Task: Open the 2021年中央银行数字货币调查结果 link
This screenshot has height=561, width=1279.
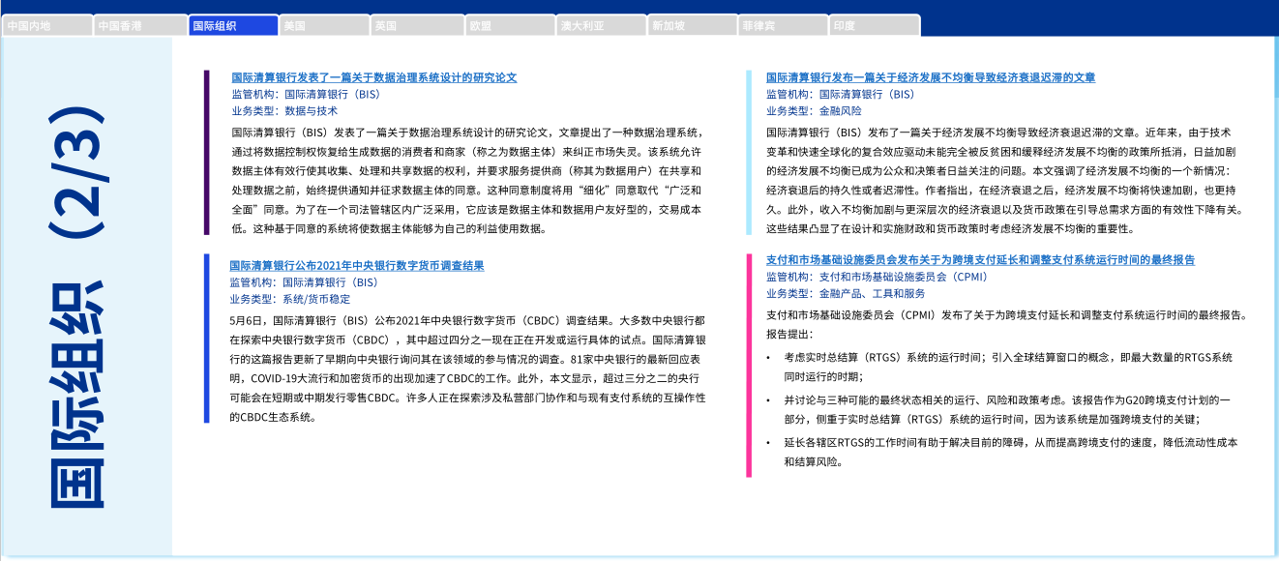Action: (356, 265)
